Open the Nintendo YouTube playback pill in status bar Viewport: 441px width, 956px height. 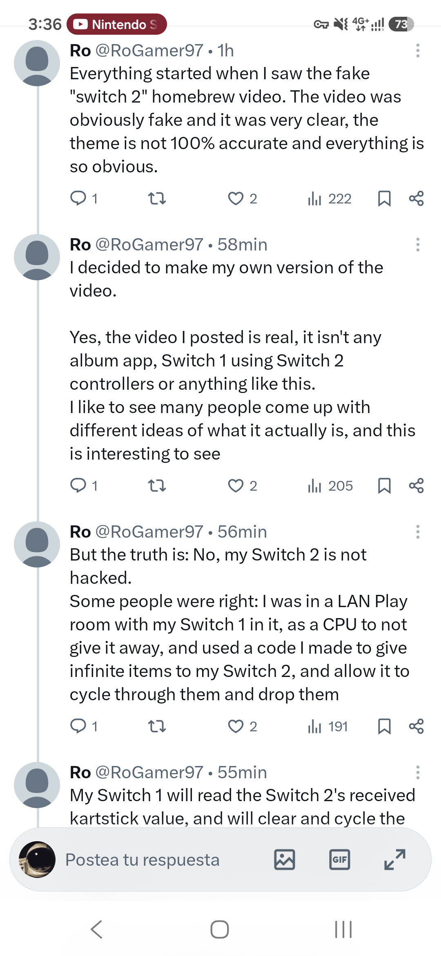click(x=117, y=25)
